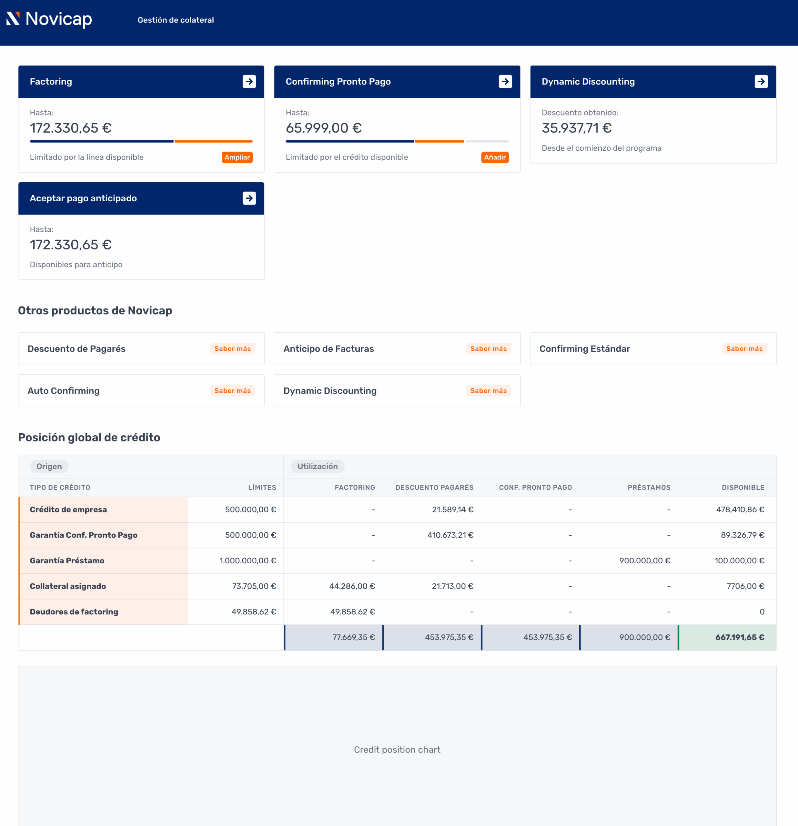
Task: Saber más for Dynamic Discounting product
Action: [x=488, y=391]
